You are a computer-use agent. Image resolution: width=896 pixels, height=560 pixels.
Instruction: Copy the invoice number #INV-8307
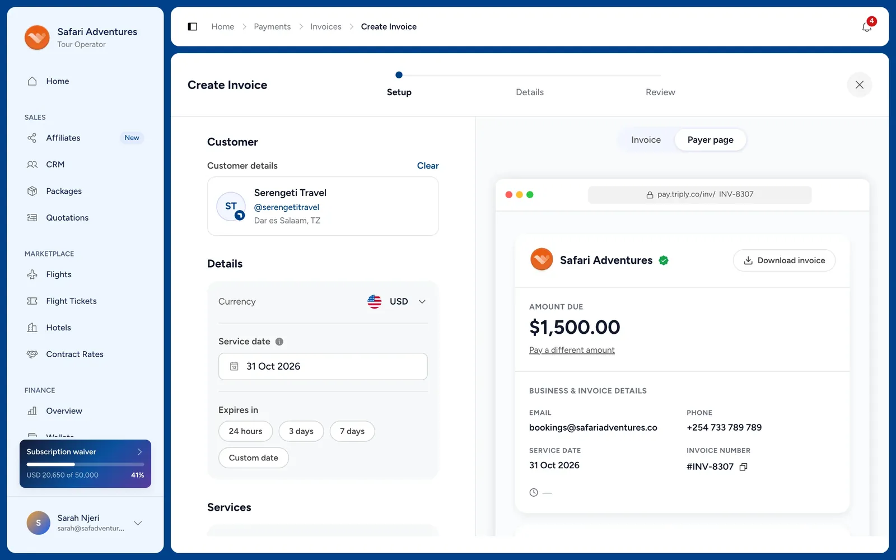pyautogui.click(x=744, y=466)
